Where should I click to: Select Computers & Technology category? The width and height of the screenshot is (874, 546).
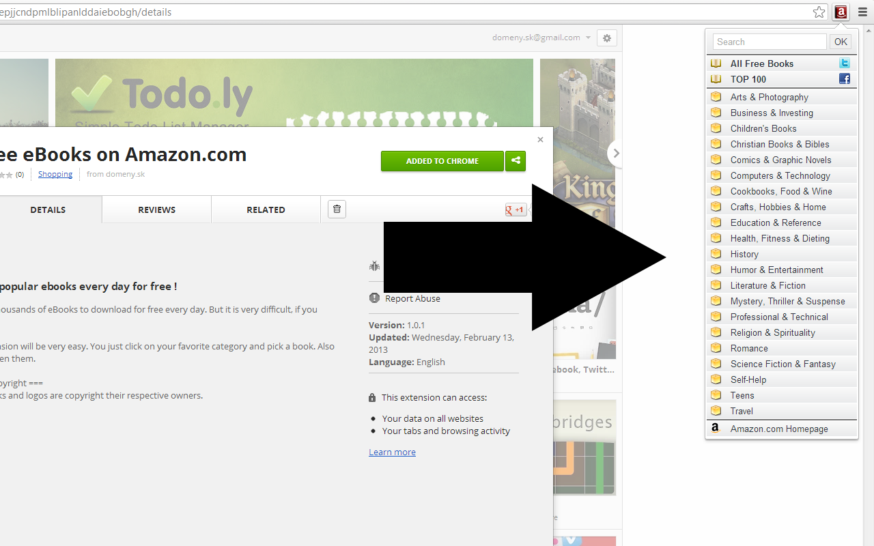pos(782,175)
